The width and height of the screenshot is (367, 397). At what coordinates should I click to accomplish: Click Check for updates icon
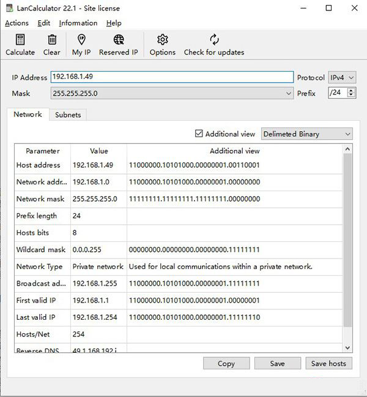[214, 40]
